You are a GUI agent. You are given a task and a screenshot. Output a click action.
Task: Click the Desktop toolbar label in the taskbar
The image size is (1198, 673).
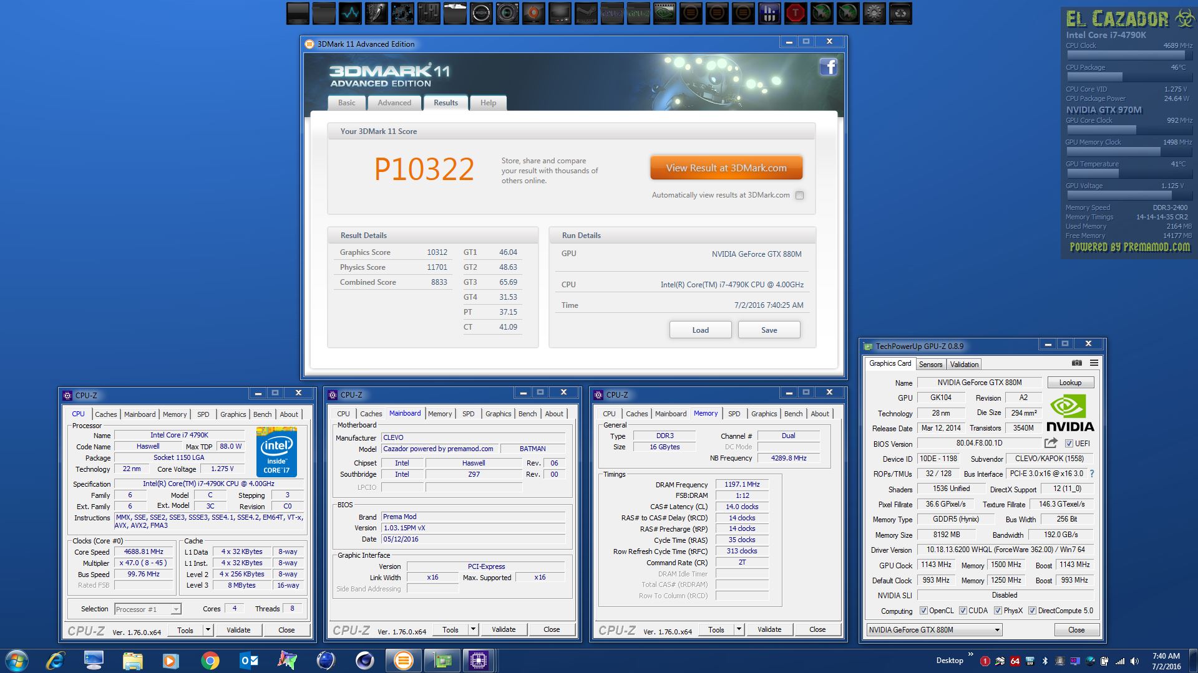coord(950,661)
